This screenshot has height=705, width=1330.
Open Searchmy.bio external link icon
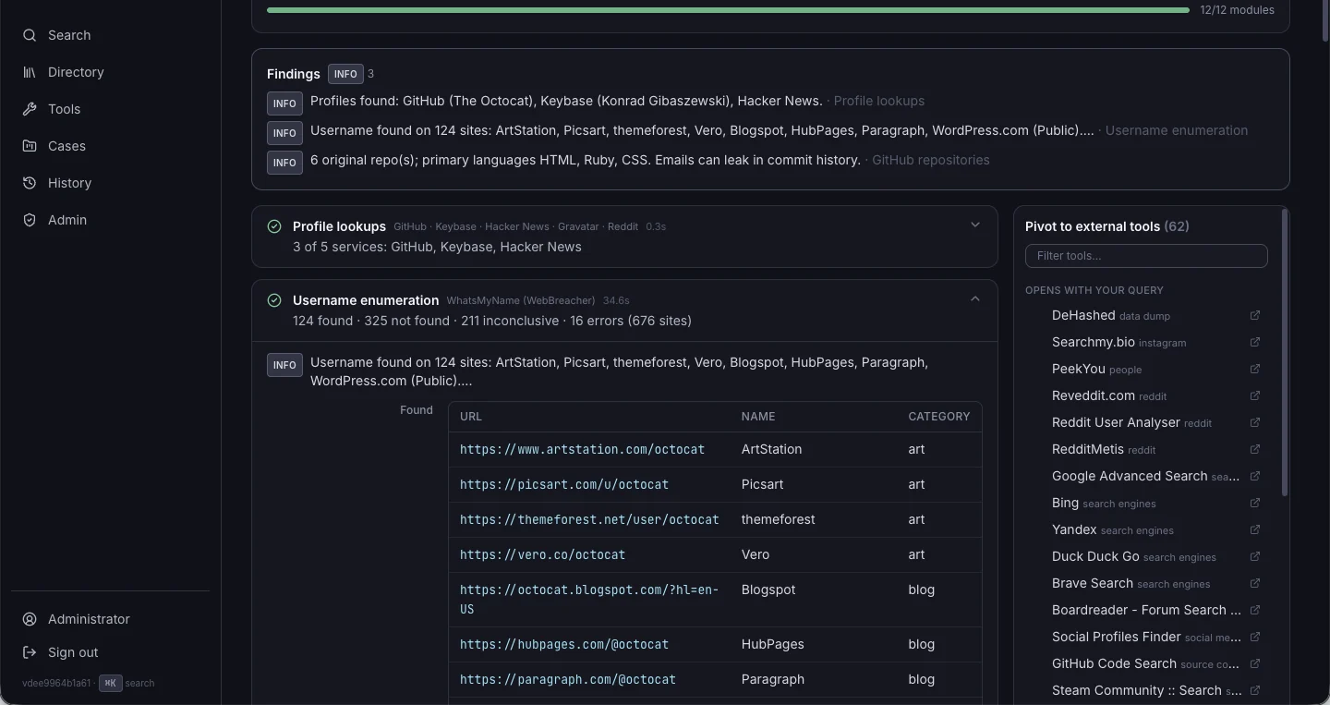coord(1254,342)
